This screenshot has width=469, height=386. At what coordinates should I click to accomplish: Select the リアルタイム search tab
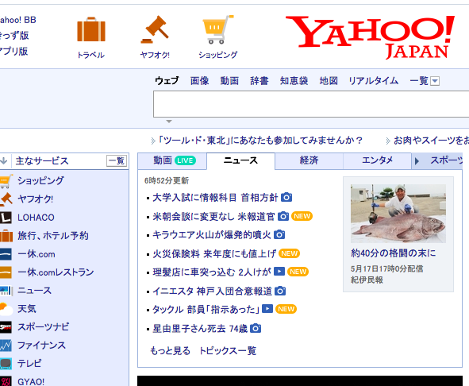tap(373, 80)
